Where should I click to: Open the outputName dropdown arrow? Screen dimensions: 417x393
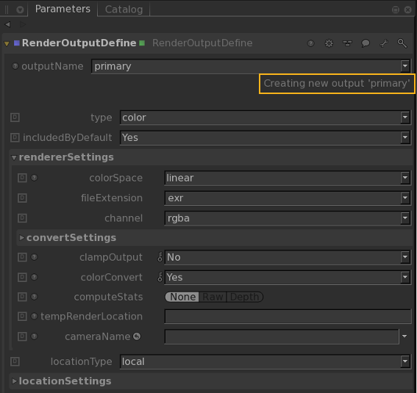[405, 66]
